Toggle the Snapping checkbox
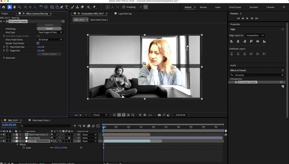The height and width of the screenshot is (164, 289). [124, 7]
